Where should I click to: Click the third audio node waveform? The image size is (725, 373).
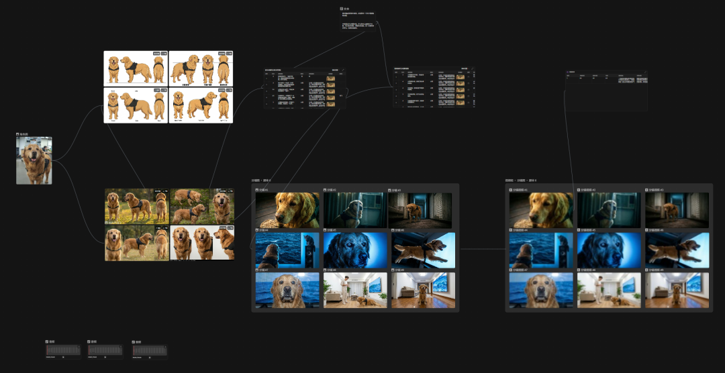[x=150, y=350]
